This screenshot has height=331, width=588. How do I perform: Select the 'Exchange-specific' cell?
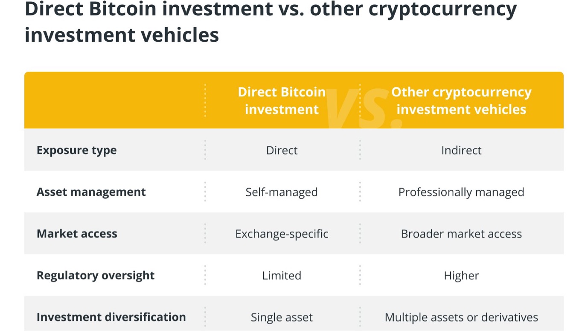(x=282, y=234)
